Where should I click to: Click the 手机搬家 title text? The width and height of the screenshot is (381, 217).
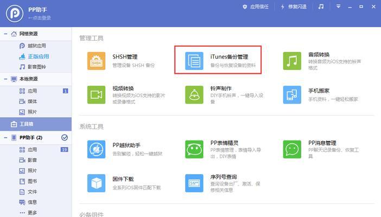pos(319,91)
